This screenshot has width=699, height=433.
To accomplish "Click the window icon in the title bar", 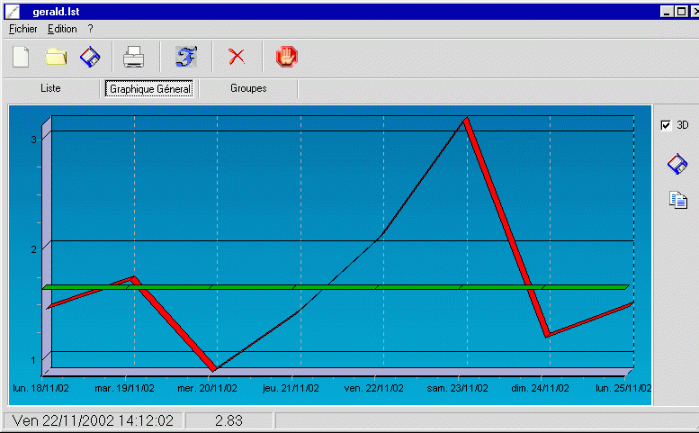I will click(12, 11).
